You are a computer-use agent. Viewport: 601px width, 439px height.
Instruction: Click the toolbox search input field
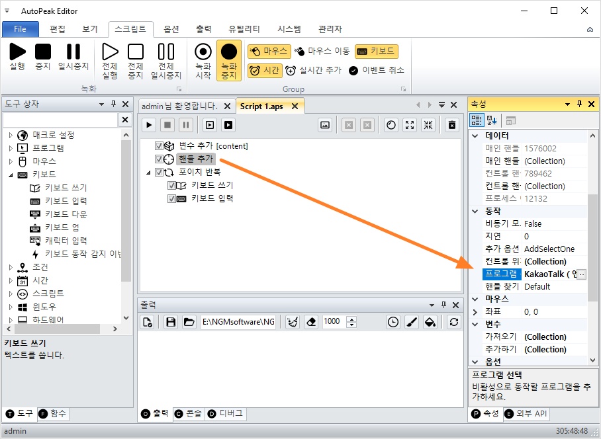[x=60, y=120]
